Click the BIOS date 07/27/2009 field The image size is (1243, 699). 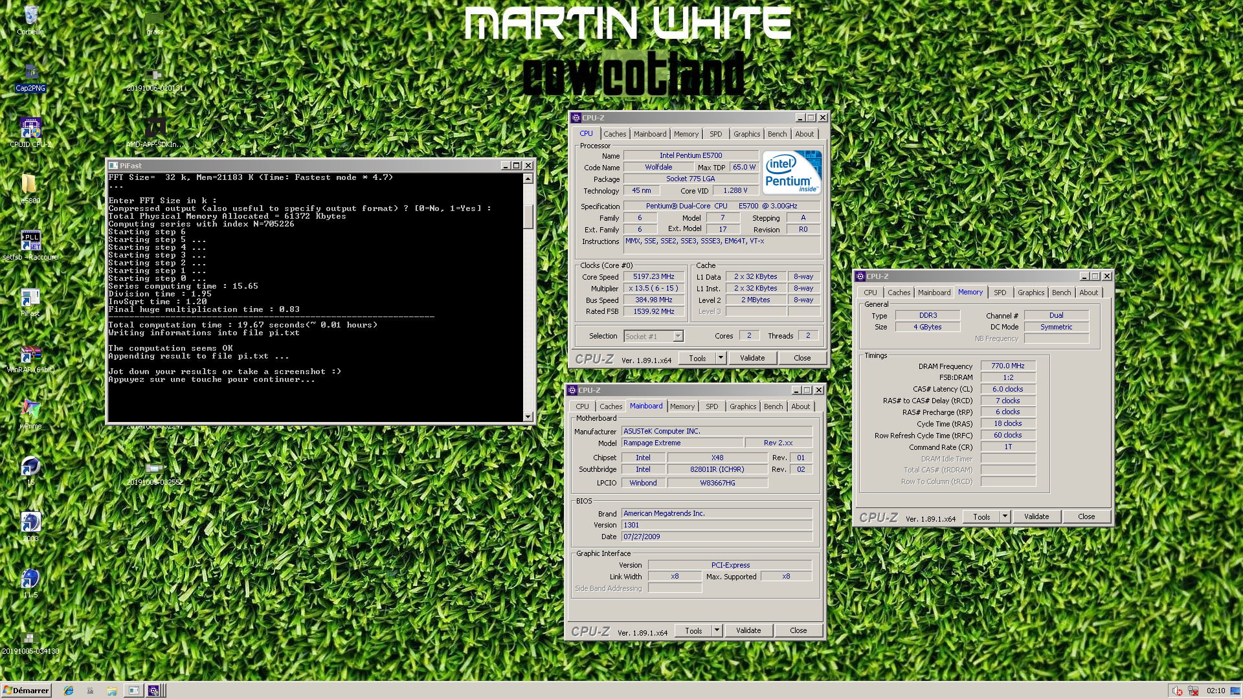tap(717, 537)
